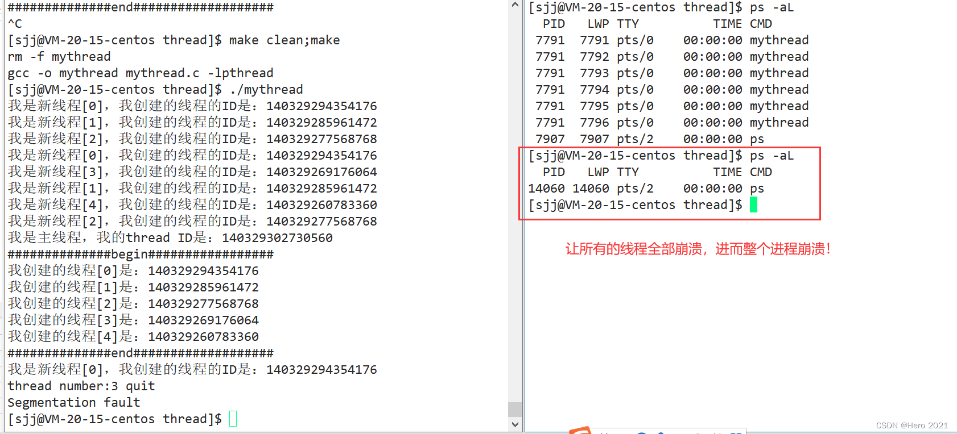
Task: Click the ps row with LWP 7795
Action: pos(672,106)
